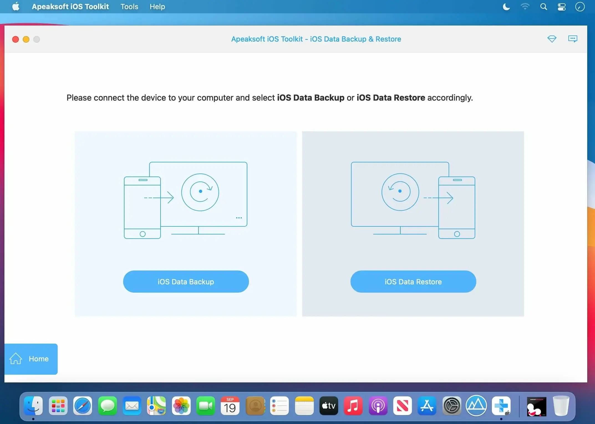Open News from the Dock

(403, 406)
